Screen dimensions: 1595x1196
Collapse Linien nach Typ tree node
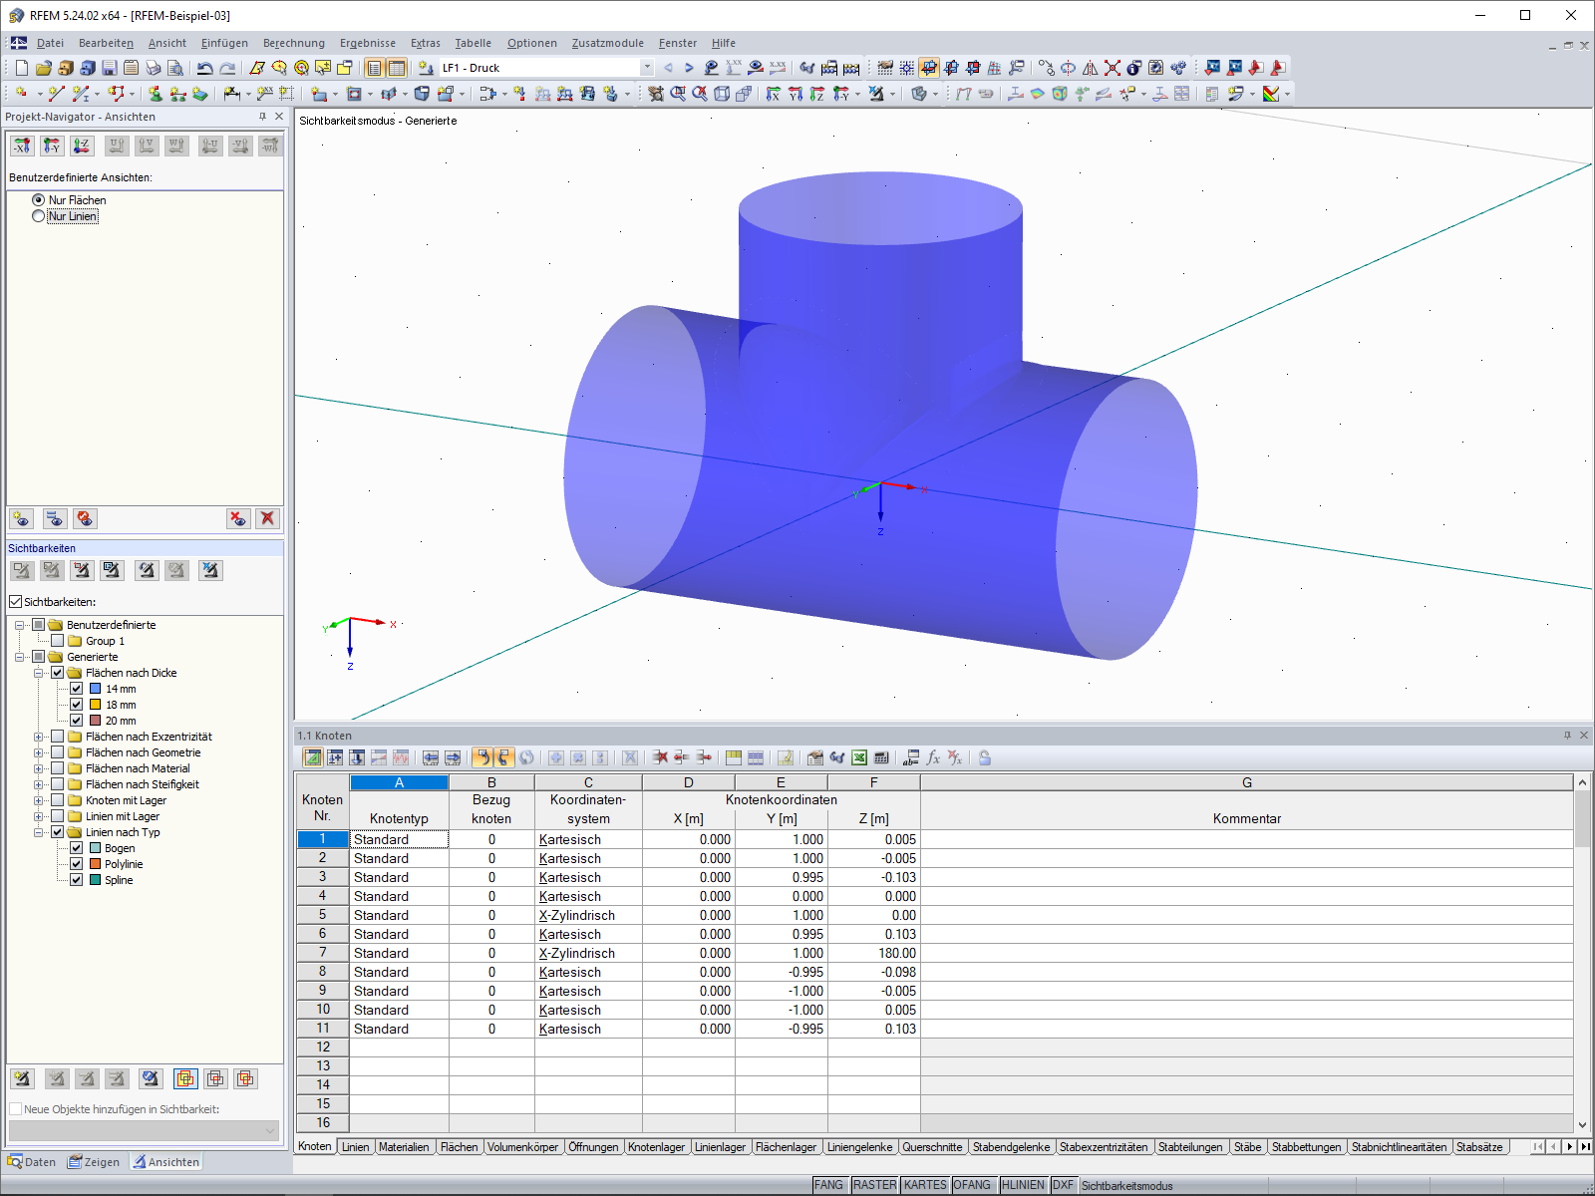tap(38, 832)
